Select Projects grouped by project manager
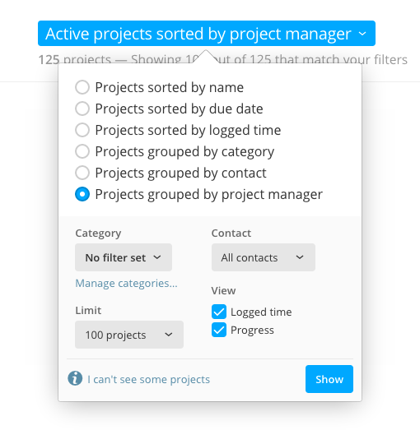This screenshot has height=430, width=420. [82, 194]
